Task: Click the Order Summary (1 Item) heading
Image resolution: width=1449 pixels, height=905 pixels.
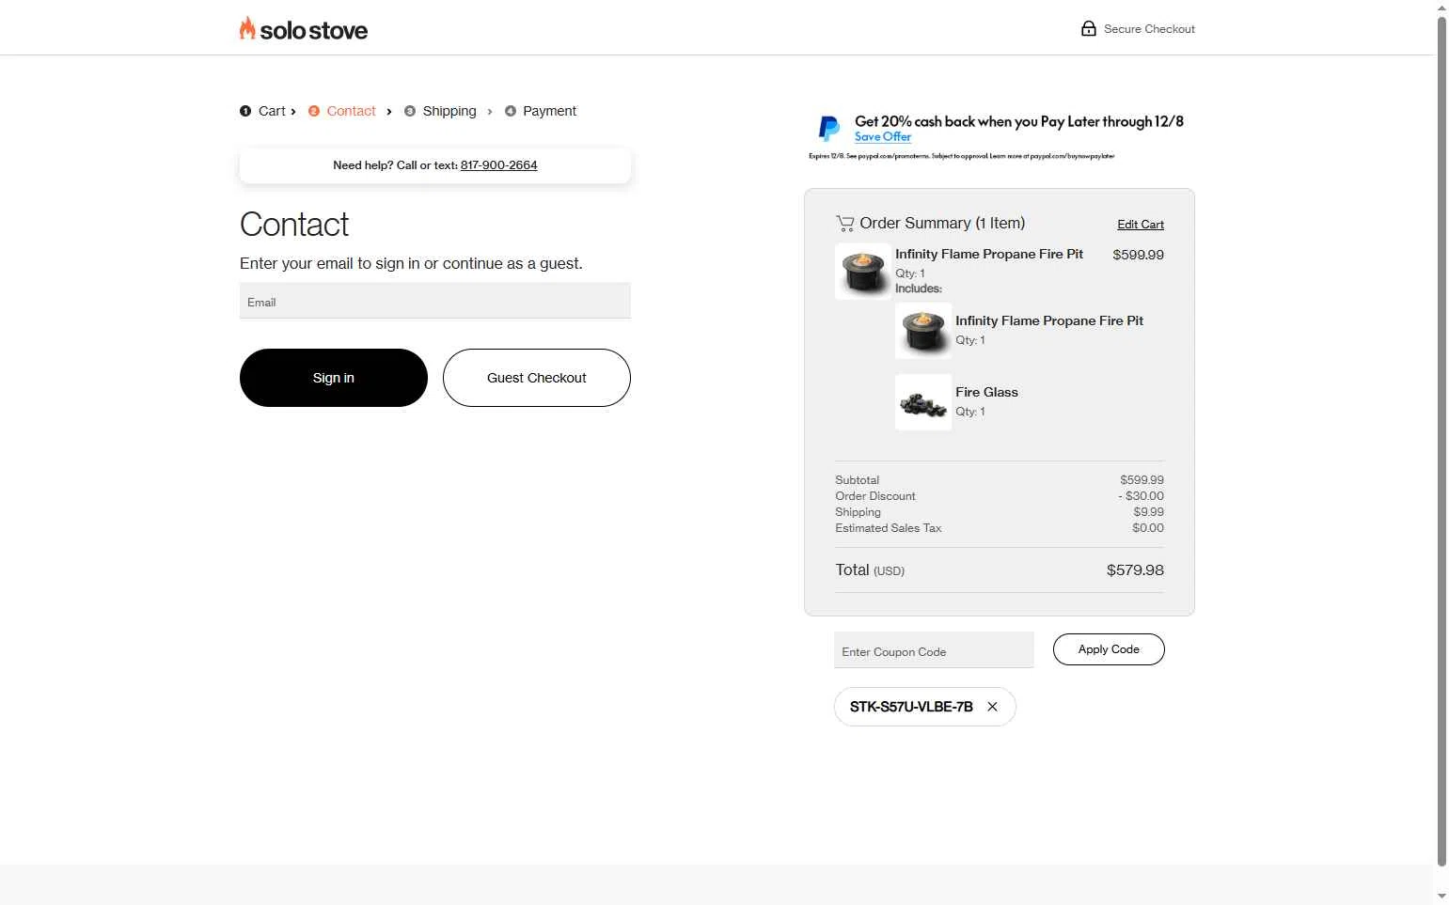Action: point(942,224)
